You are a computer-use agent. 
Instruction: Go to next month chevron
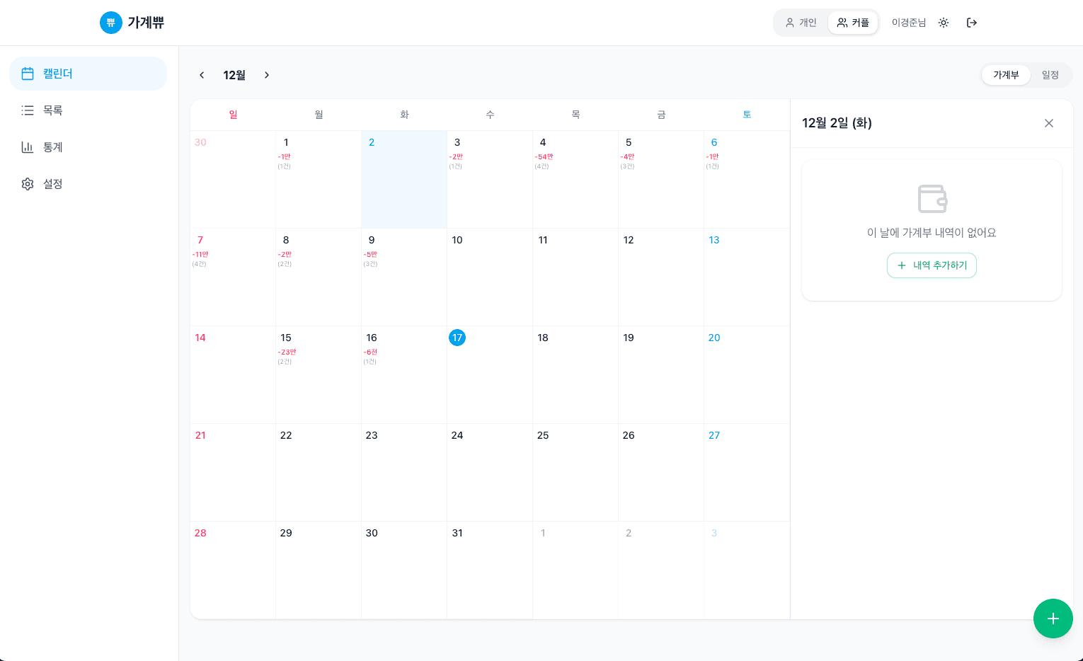267,75
